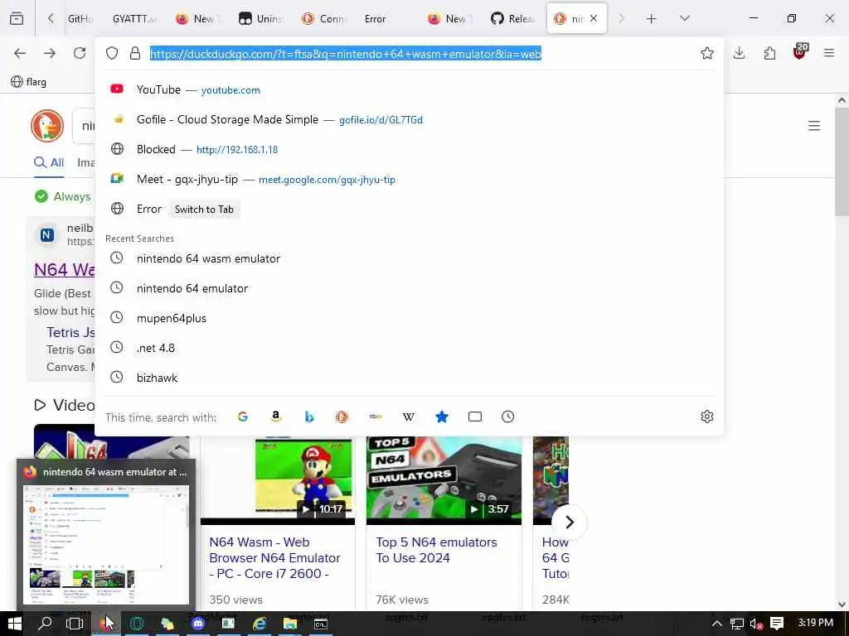
Task: Search open tabs using tab icon
Action: tap(475, 417)
